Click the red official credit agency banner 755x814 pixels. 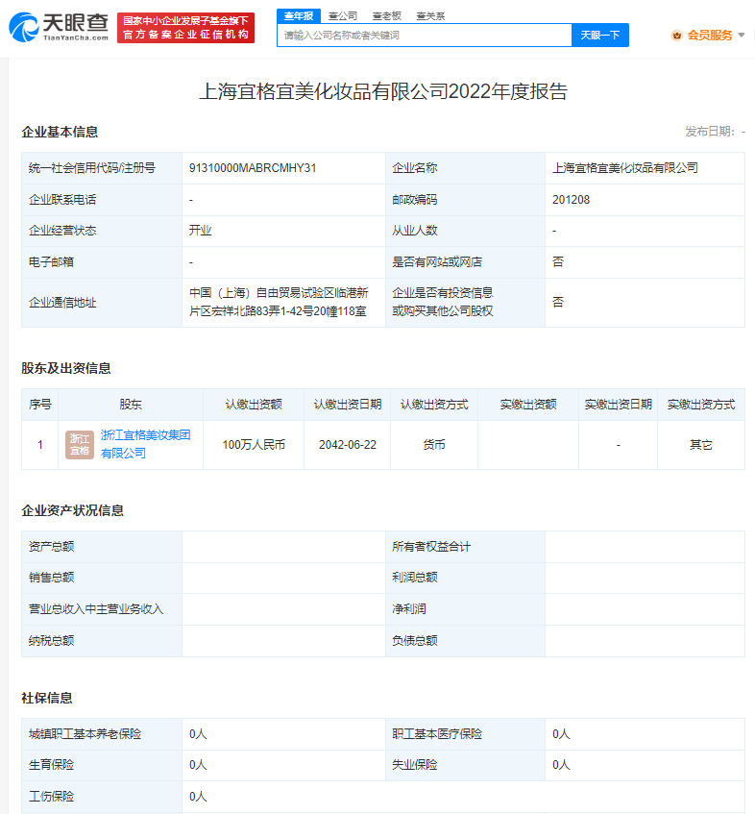pos(185,28)
